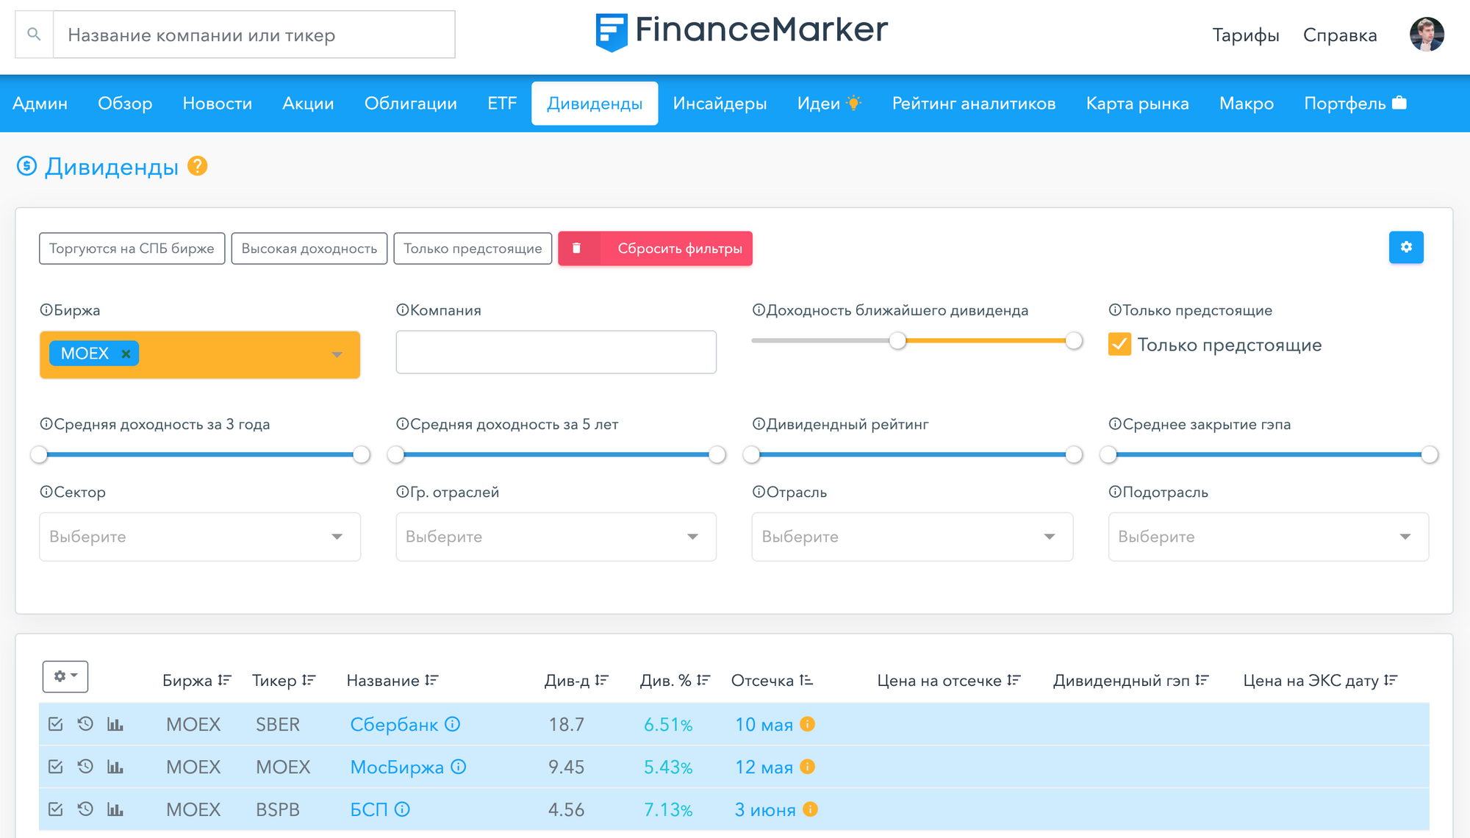1470x838 pixels.
Task: Click orange info icon next to 12 мая
Action: [807, 767]
